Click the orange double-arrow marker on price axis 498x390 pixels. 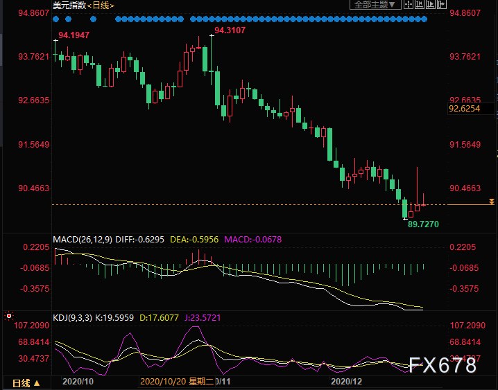point(492,202)
